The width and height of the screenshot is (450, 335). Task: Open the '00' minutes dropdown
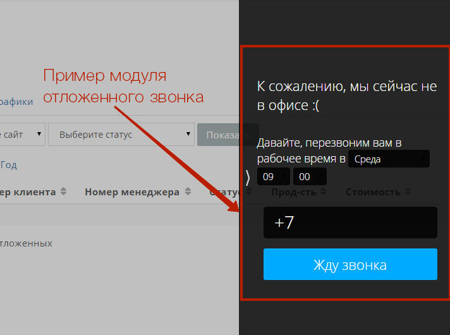pos(310,176)
